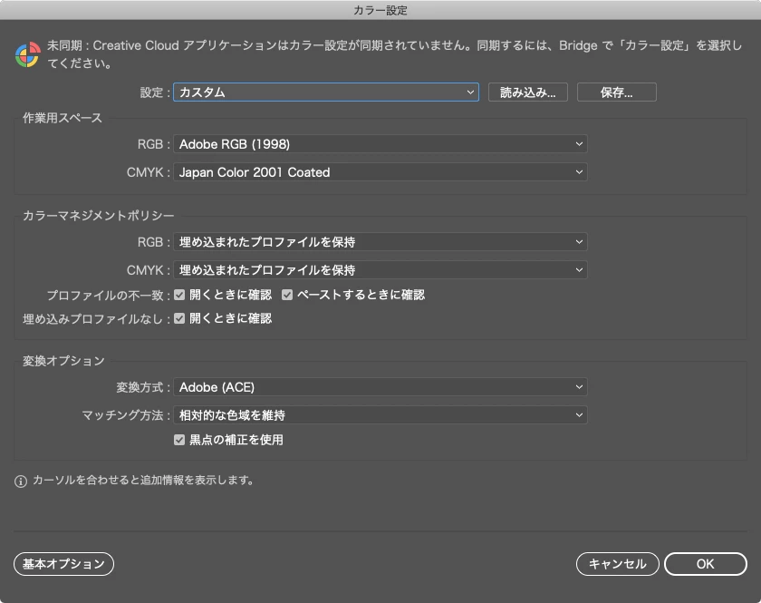Viewport: 761px width, 603px height.
Task: Toggle profile mismatch 開くときに確認 checkbox
Action: click(179, 295)
